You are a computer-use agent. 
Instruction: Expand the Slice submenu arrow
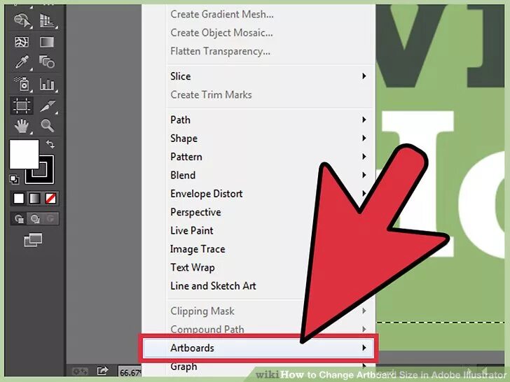coord(364,76)
